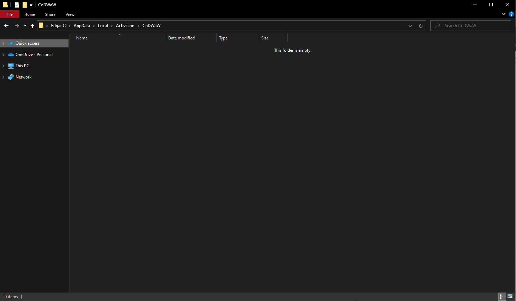Close the CoDWaW window
This screenshot has height=301, width=516.
pos(507,5)
